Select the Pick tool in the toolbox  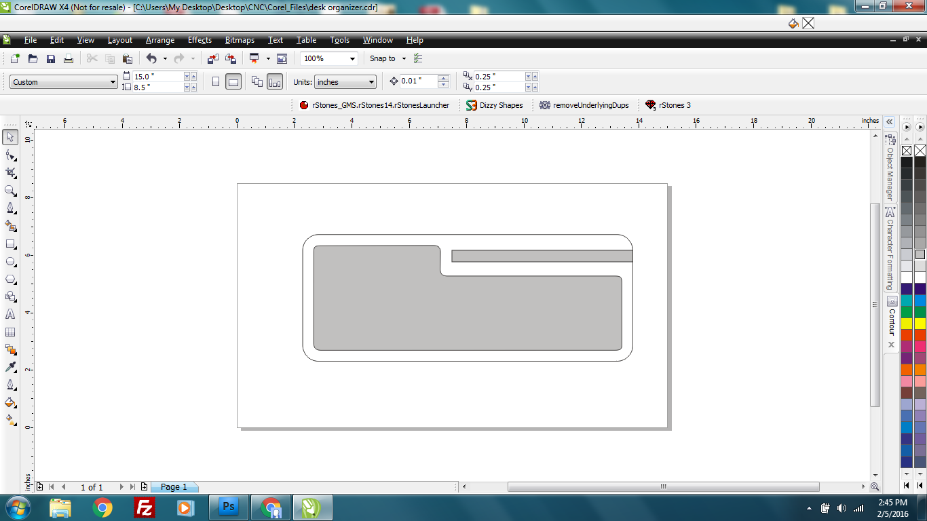10,138
